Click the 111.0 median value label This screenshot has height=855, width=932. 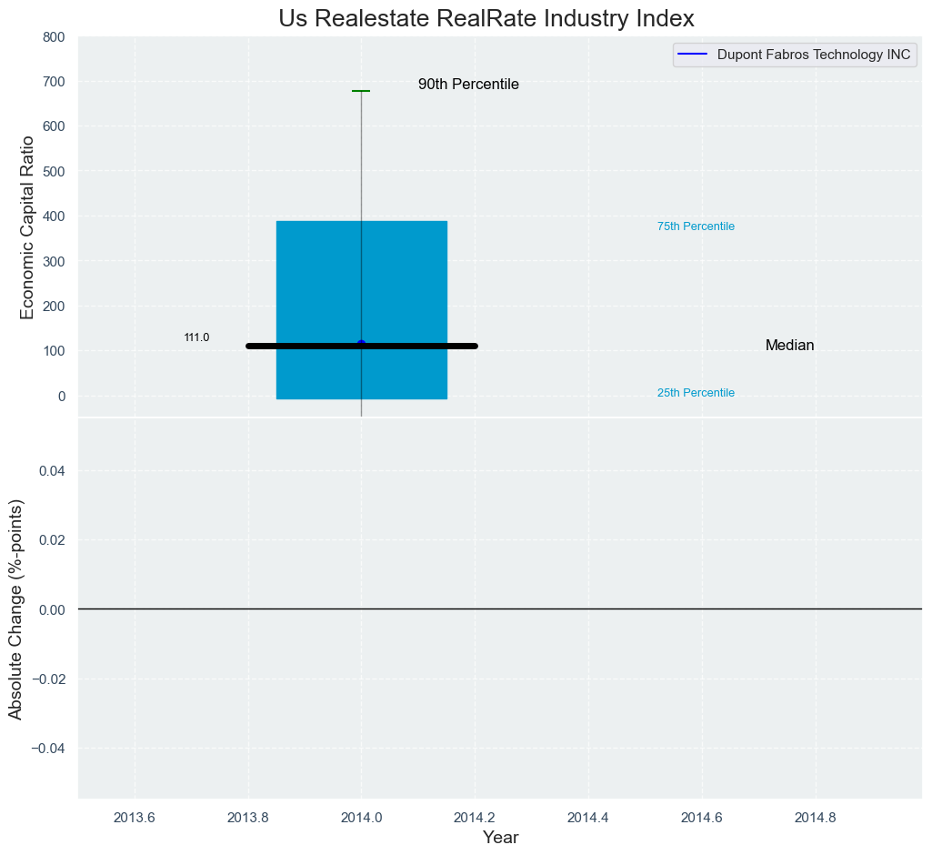(x=196, y=337)
